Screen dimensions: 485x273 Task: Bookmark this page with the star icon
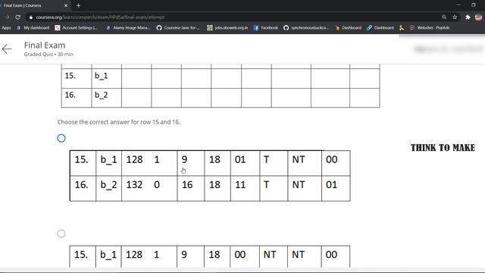click(x=455, y=17)
